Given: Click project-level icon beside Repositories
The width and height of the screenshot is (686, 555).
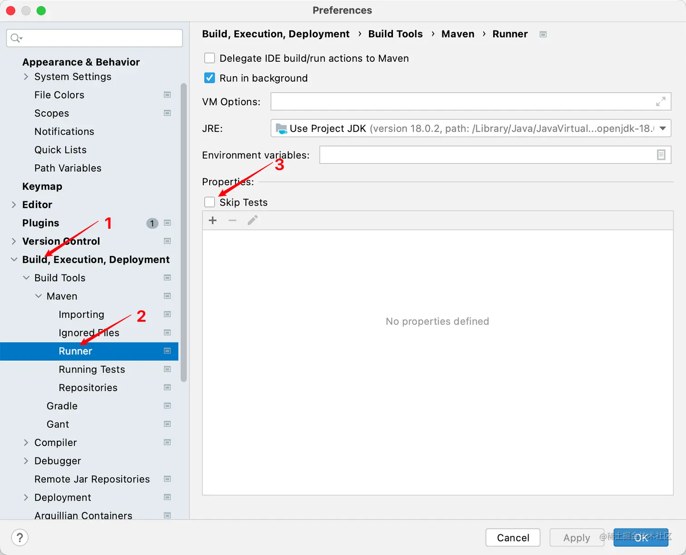Looking at the screenshot, I should (x=167, y=388).
